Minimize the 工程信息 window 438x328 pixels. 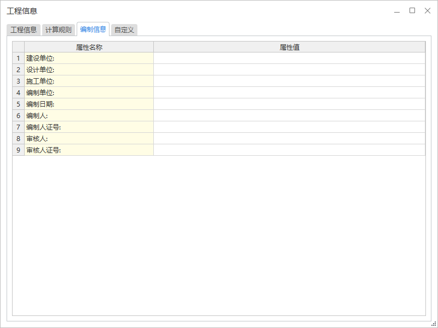tap(397, 11)
